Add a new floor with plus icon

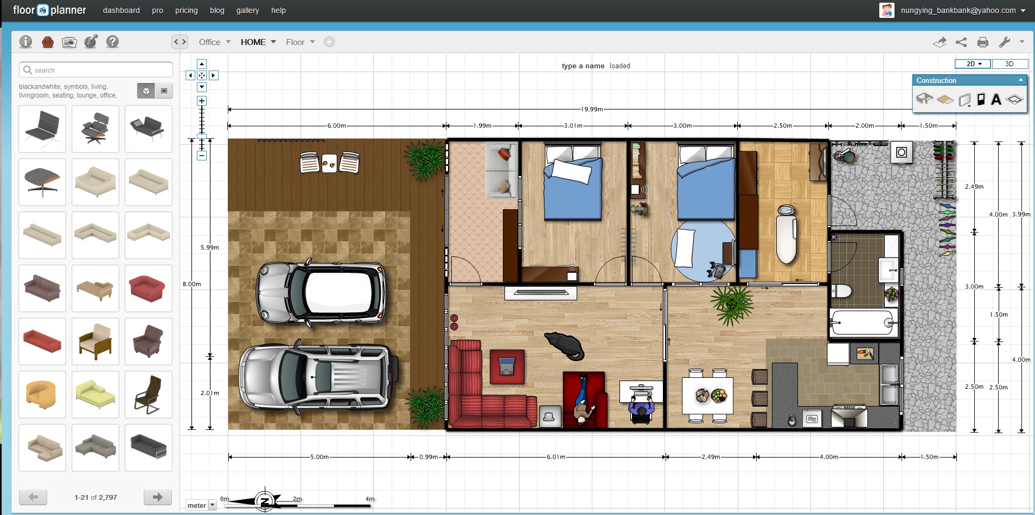point(329,42)
